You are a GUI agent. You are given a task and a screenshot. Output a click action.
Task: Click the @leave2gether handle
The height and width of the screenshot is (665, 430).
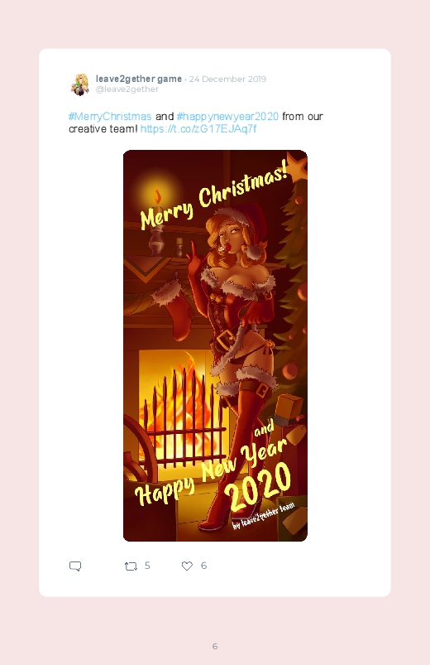click(127, 89)
